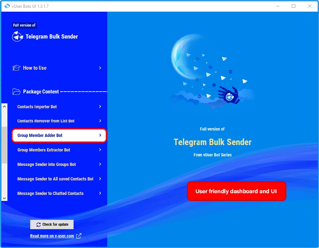Expand Message Sender to Chatted Contacts arrow
The width and height of the screenshot is (319, 248).
click(100, 193)
